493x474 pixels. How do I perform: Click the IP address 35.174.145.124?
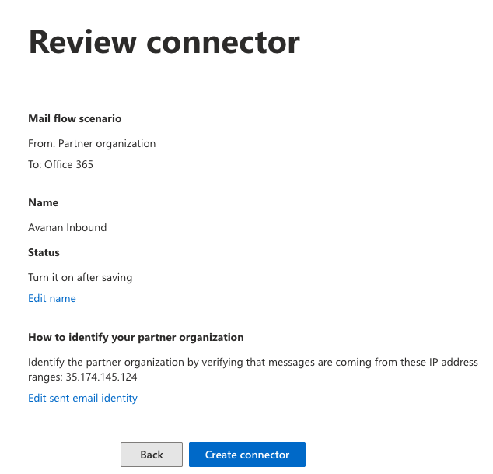101,377
